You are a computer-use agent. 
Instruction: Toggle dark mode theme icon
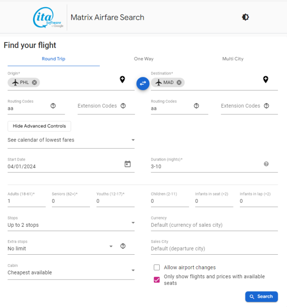(245, 17)
